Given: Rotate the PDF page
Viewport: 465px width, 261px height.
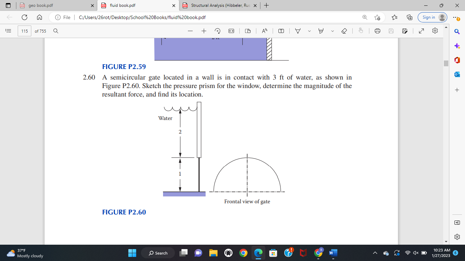Looking at the screenshot, I should [x=218, y=31].
